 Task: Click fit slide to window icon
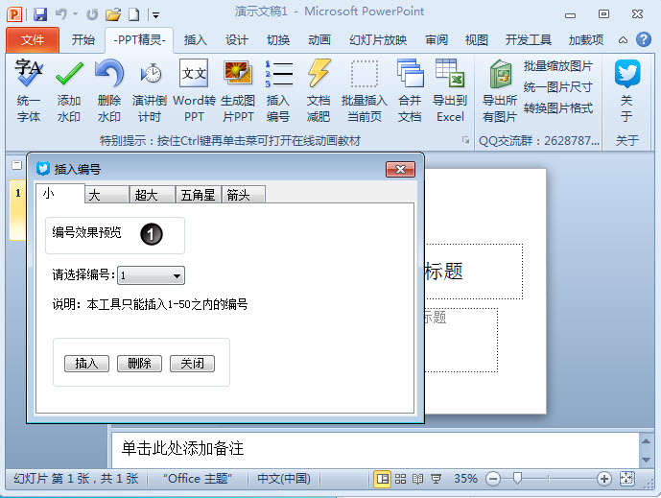click(x=626, y=479)
